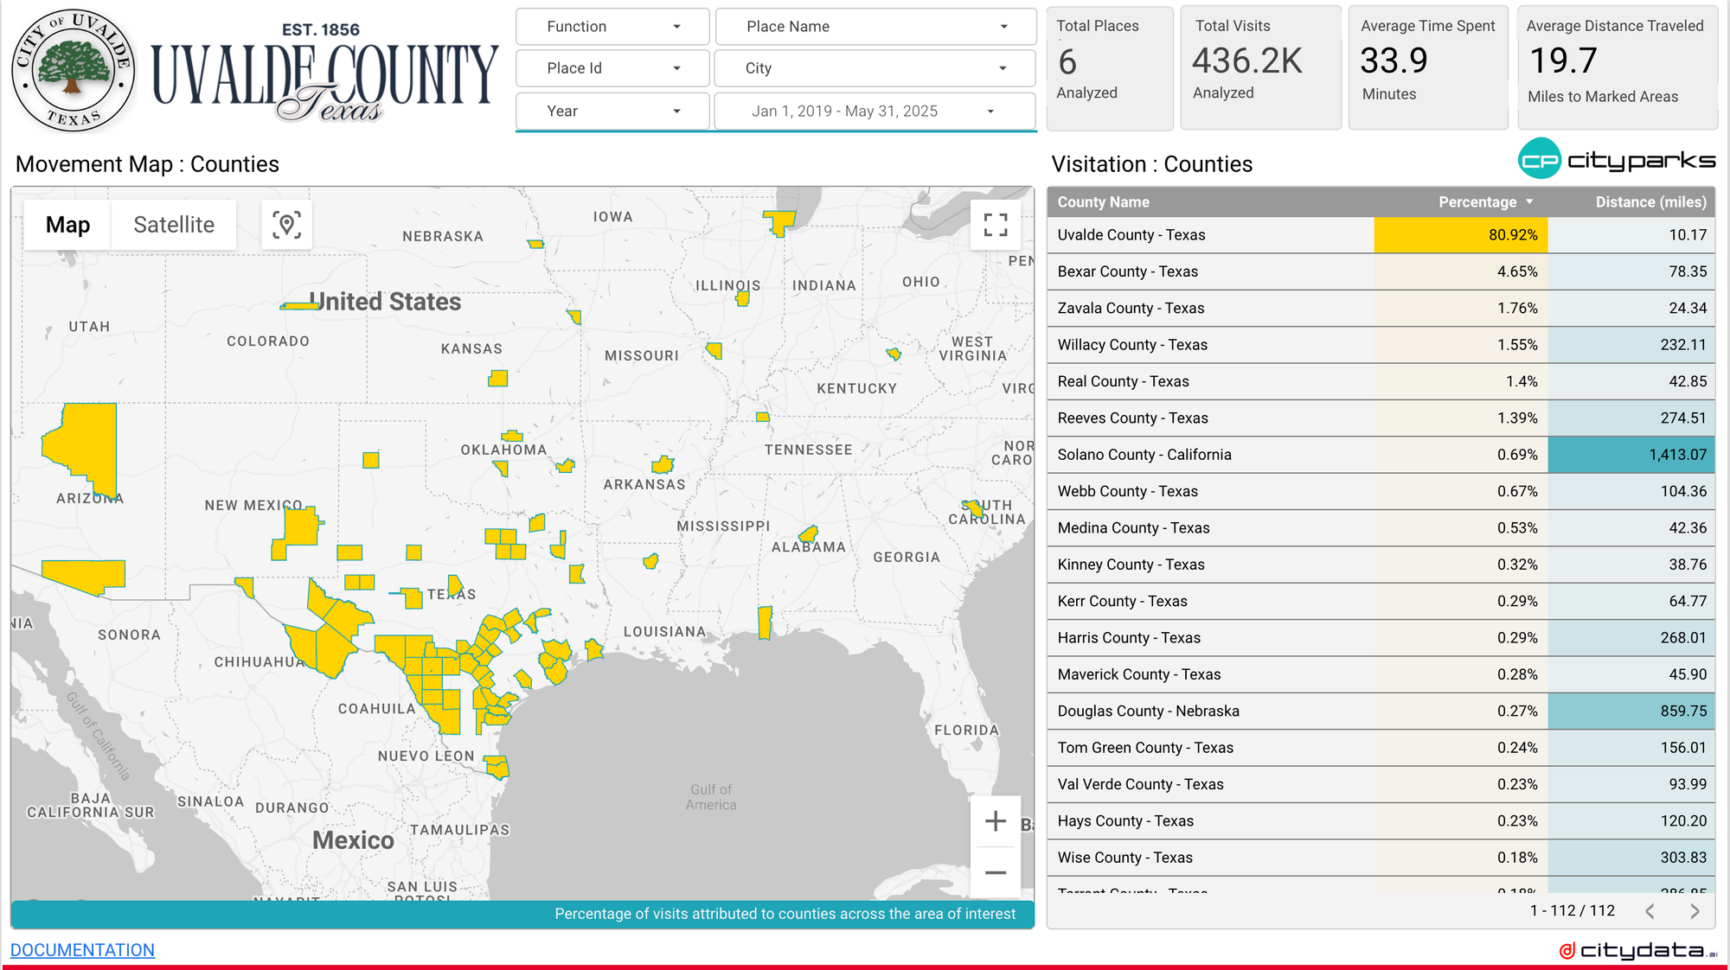Click the map location pin recenter icon

click(x=286, y=225)
